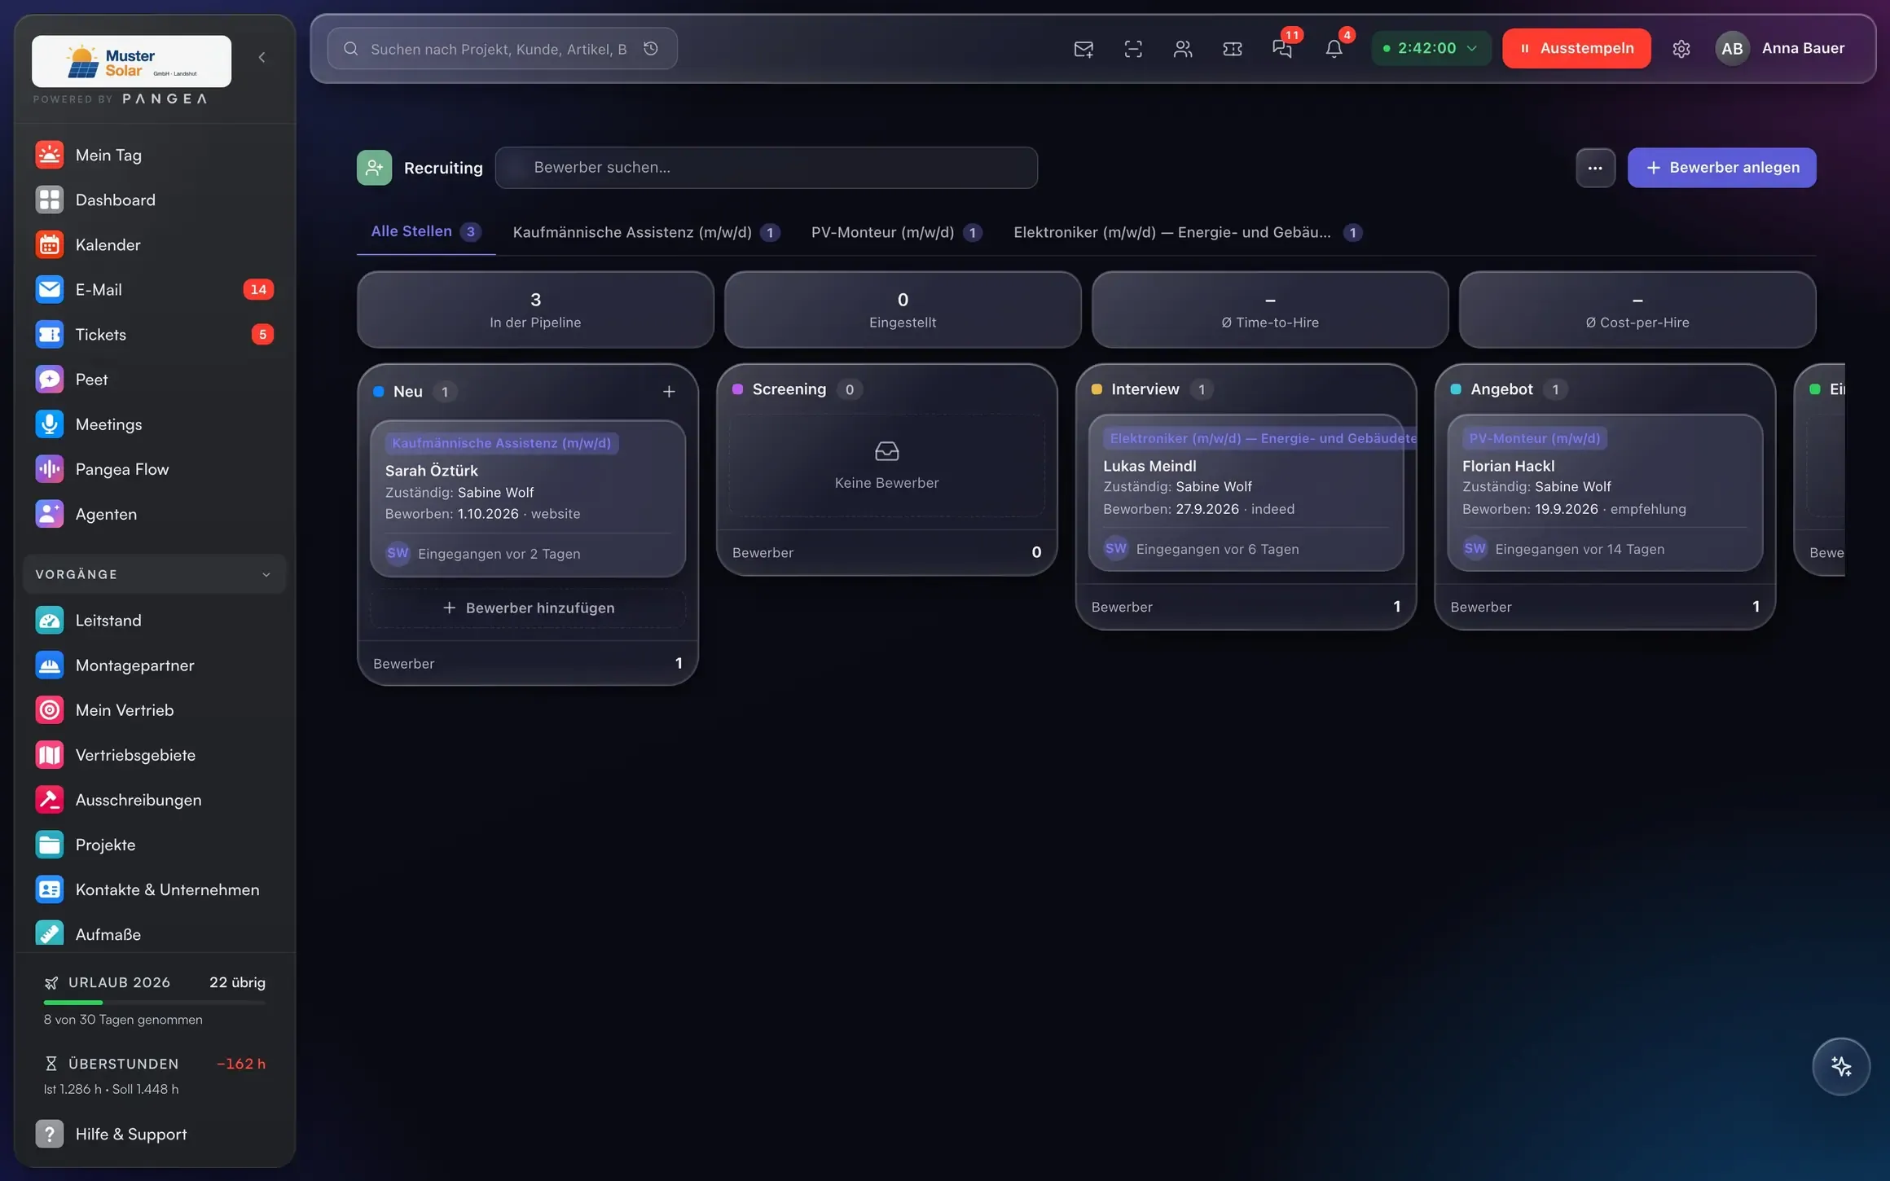
Task: Click plus icon in Neu column header
Action: [669, 392]
